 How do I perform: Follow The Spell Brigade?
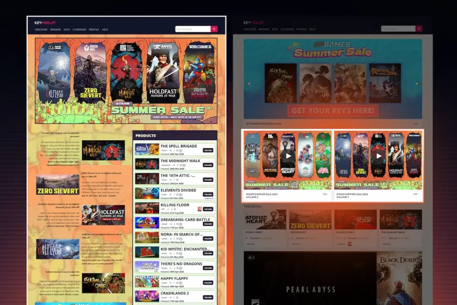[x=208, y=150]
